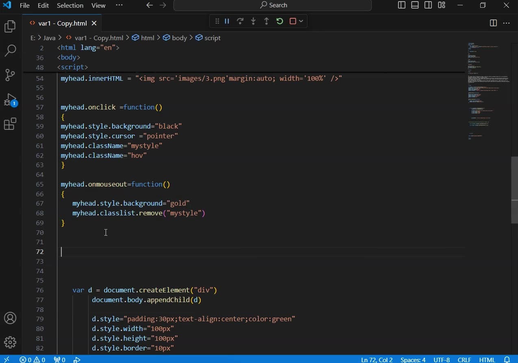The height and width of the screenshot is (363, 518).
Task: Pause the debug session
Action: (x=227, y=21)
